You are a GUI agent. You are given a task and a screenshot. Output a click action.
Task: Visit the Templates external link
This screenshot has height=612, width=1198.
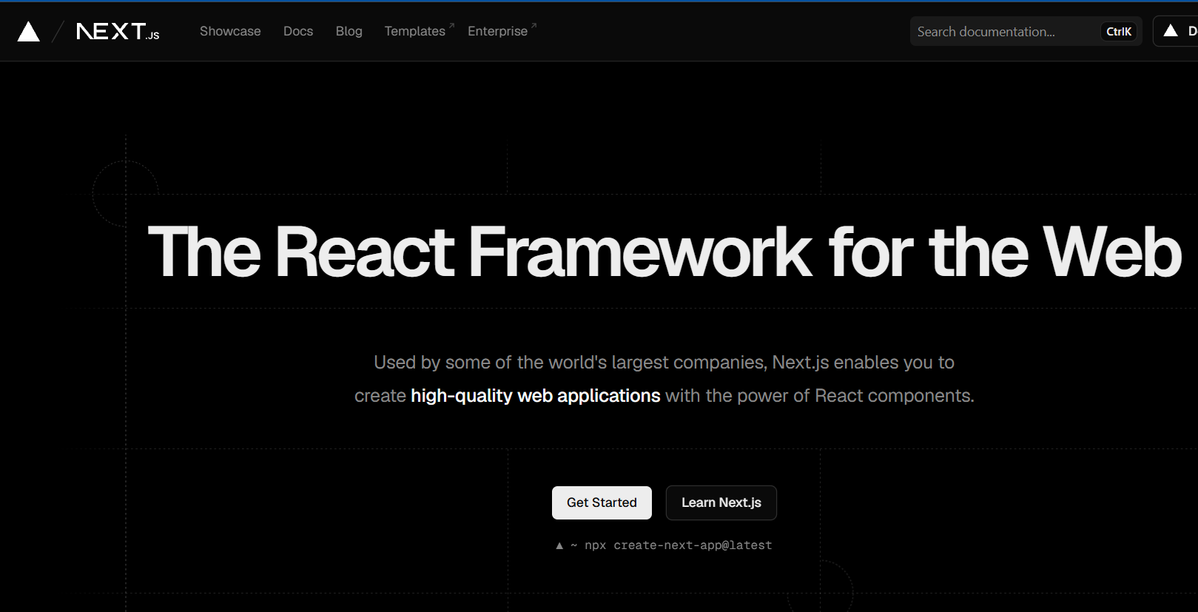click(419, 31)
